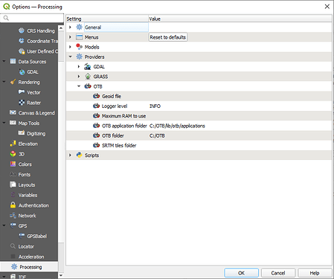Select the GDAL globe icon in sidebar
334x279 pixels.
pyautogui.click(x=22, y=72)
